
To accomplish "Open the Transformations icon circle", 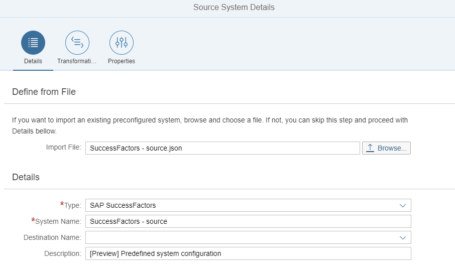I will pyautogui.click(x=77, y=43).
